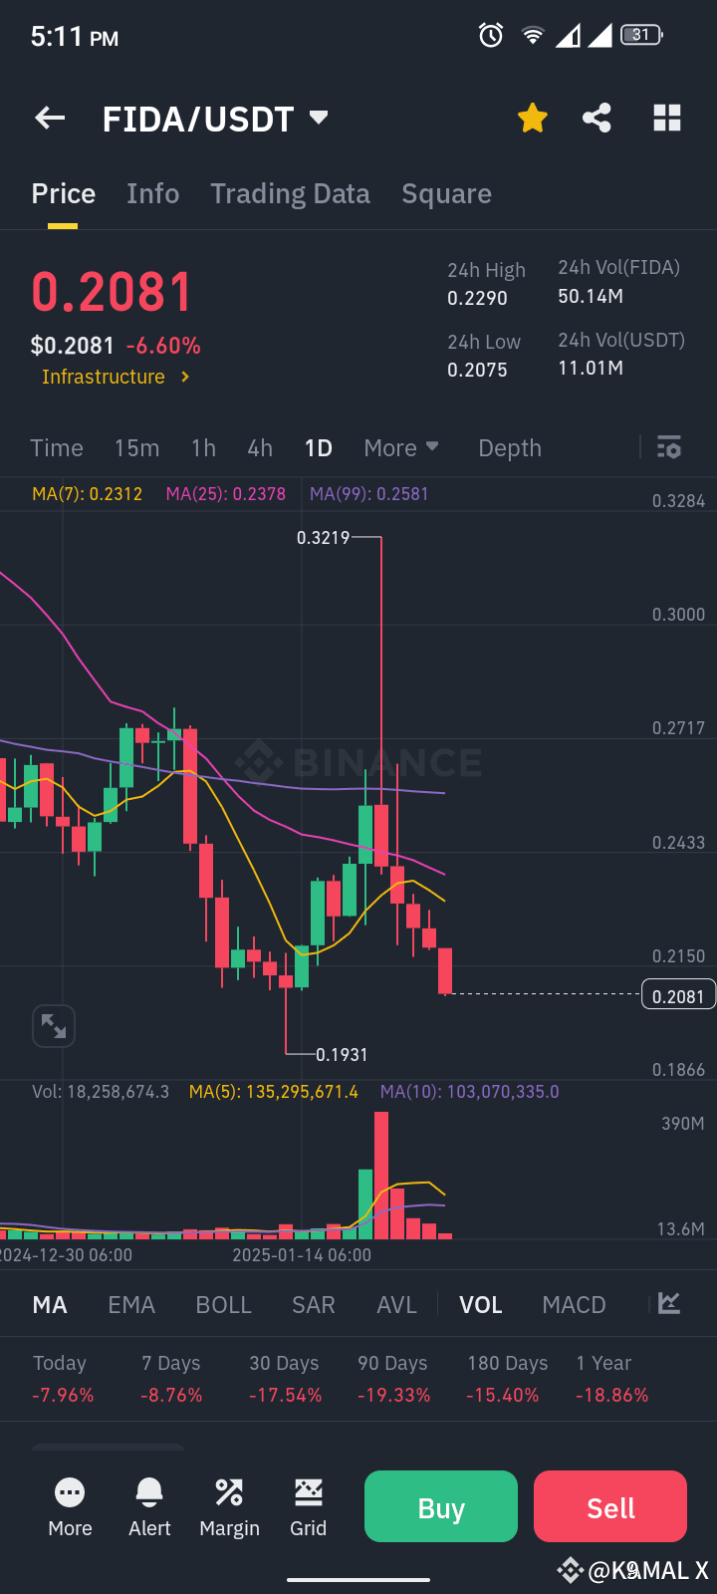Screen dimensions: 717x1594
Task: Share the FIDA/USDT chart
Action: tap(597, 118)
